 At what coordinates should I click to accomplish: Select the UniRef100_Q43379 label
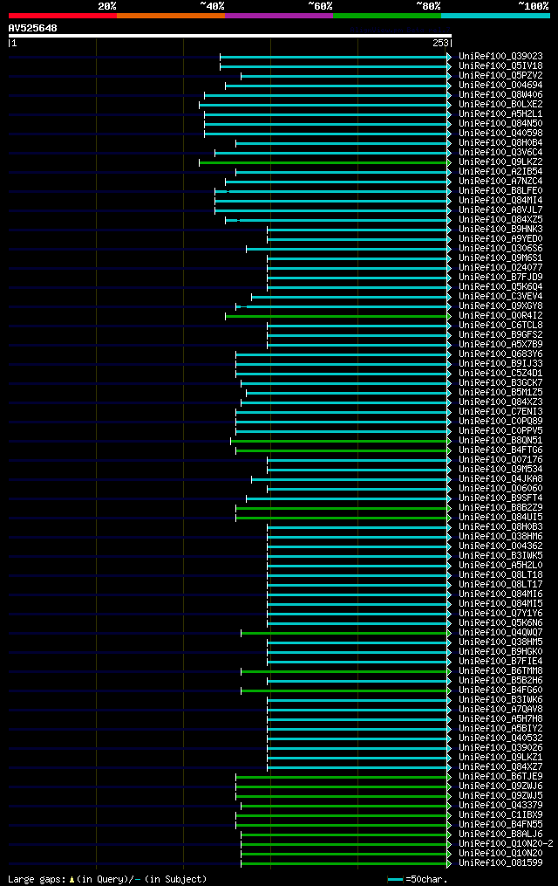pos(500,806)
